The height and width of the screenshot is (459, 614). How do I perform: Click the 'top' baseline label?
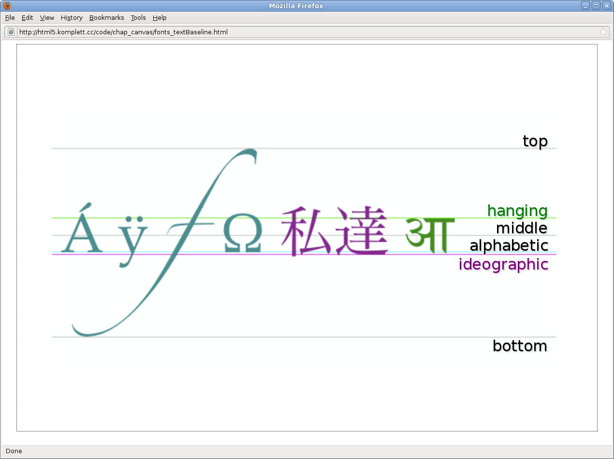point(535,141)
